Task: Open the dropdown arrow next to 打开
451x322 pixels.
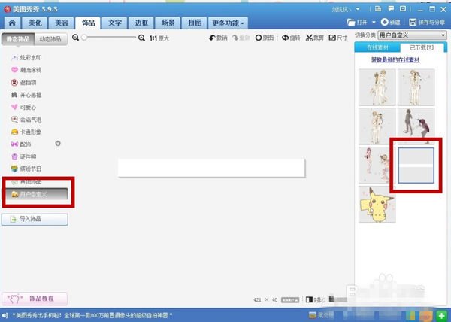Action: coord(375,23)
